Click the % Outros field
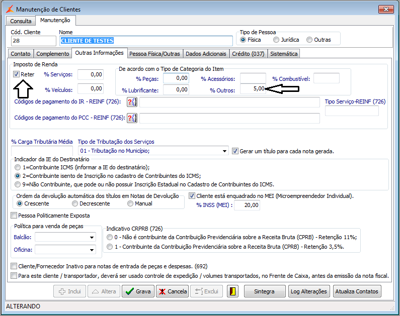 pos(253,88)
